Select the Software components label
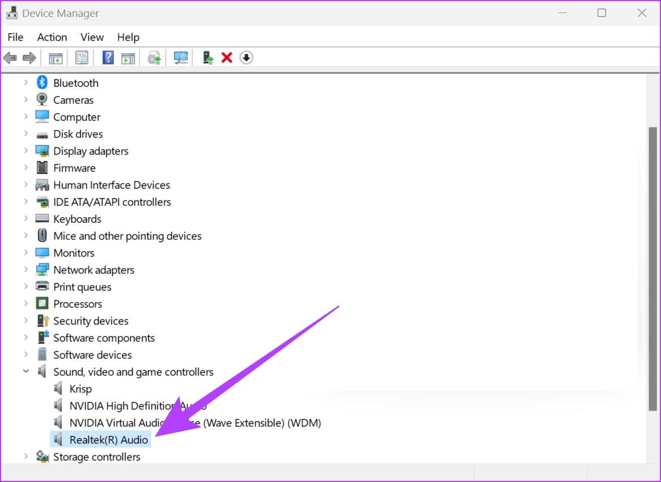Screen dimensions: 661x482 tap(104, 338)
